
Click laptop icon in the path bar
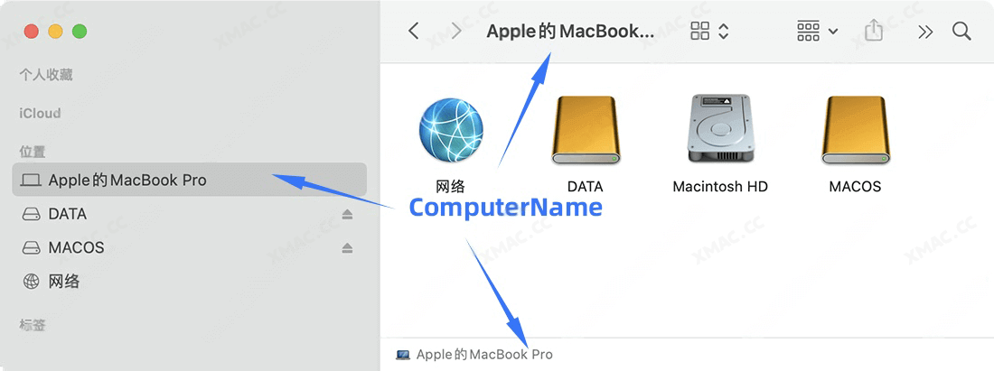403,355
